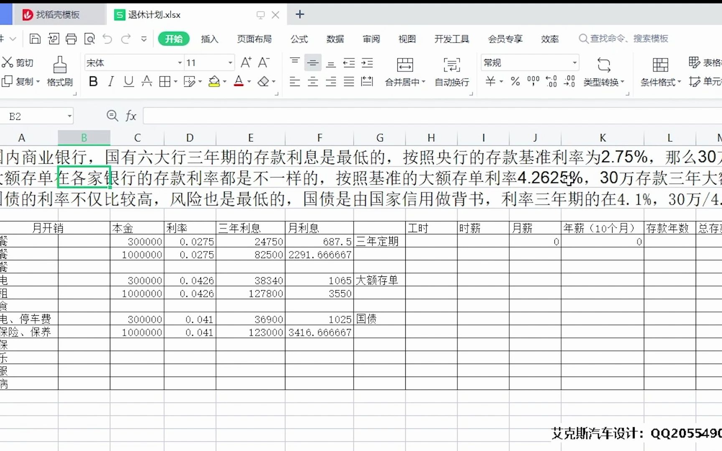
Task: Click increase indent icon
Action: click(367, 63)
